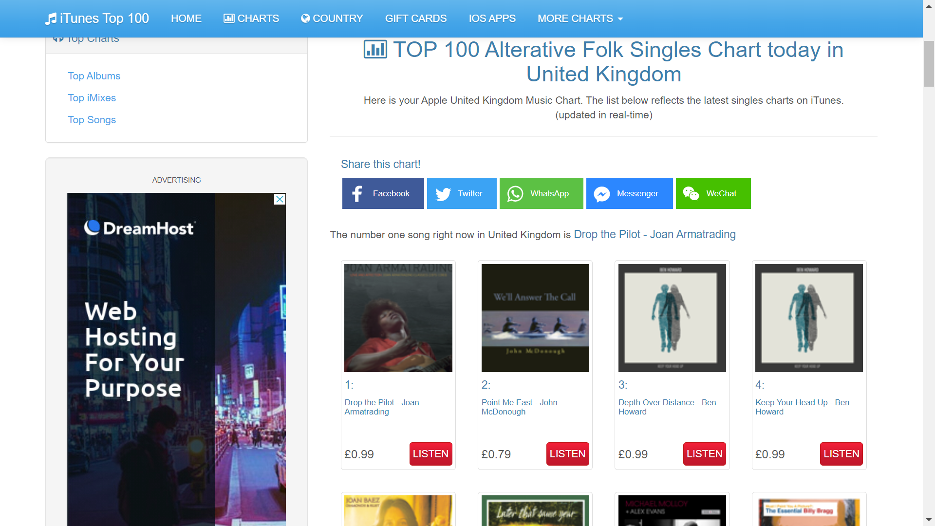The height and width of the screenshot is (526, 935).
Task: Click the bar chart icon beside page title
Action: [x=375, y=49]
